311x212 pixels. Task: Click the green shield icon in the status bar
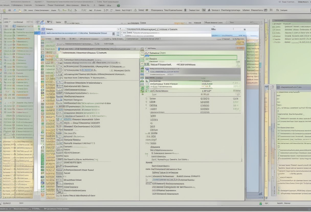[x=260, y=204]
